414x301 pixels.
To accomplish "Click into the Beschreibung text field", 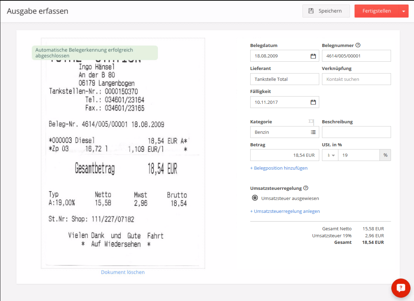I will 356,132.
